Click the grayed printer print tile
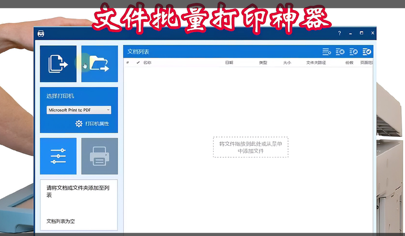Image resolution: width=405 pixels, height=236 pixels. coord(100,156)
